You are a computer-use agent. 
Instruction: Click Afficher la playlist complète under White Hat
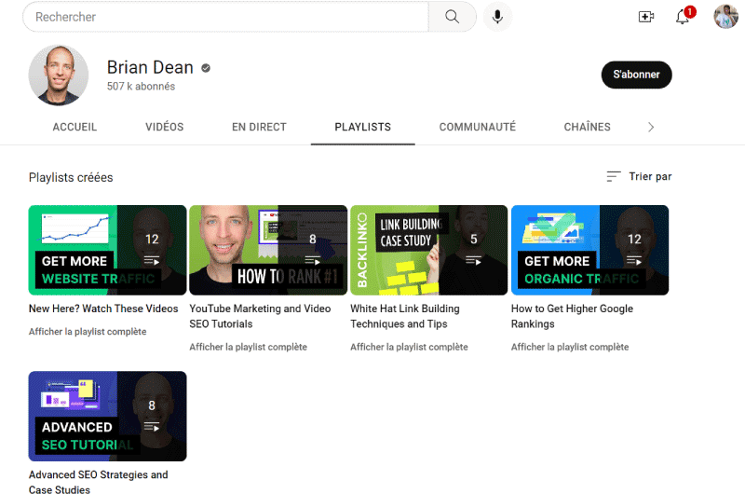(x=409, y=347)
